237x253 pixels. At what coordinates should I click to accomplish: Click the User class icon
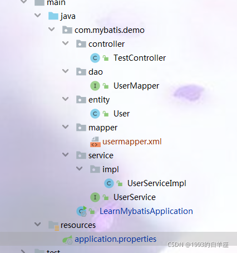[x=95, y=114]
